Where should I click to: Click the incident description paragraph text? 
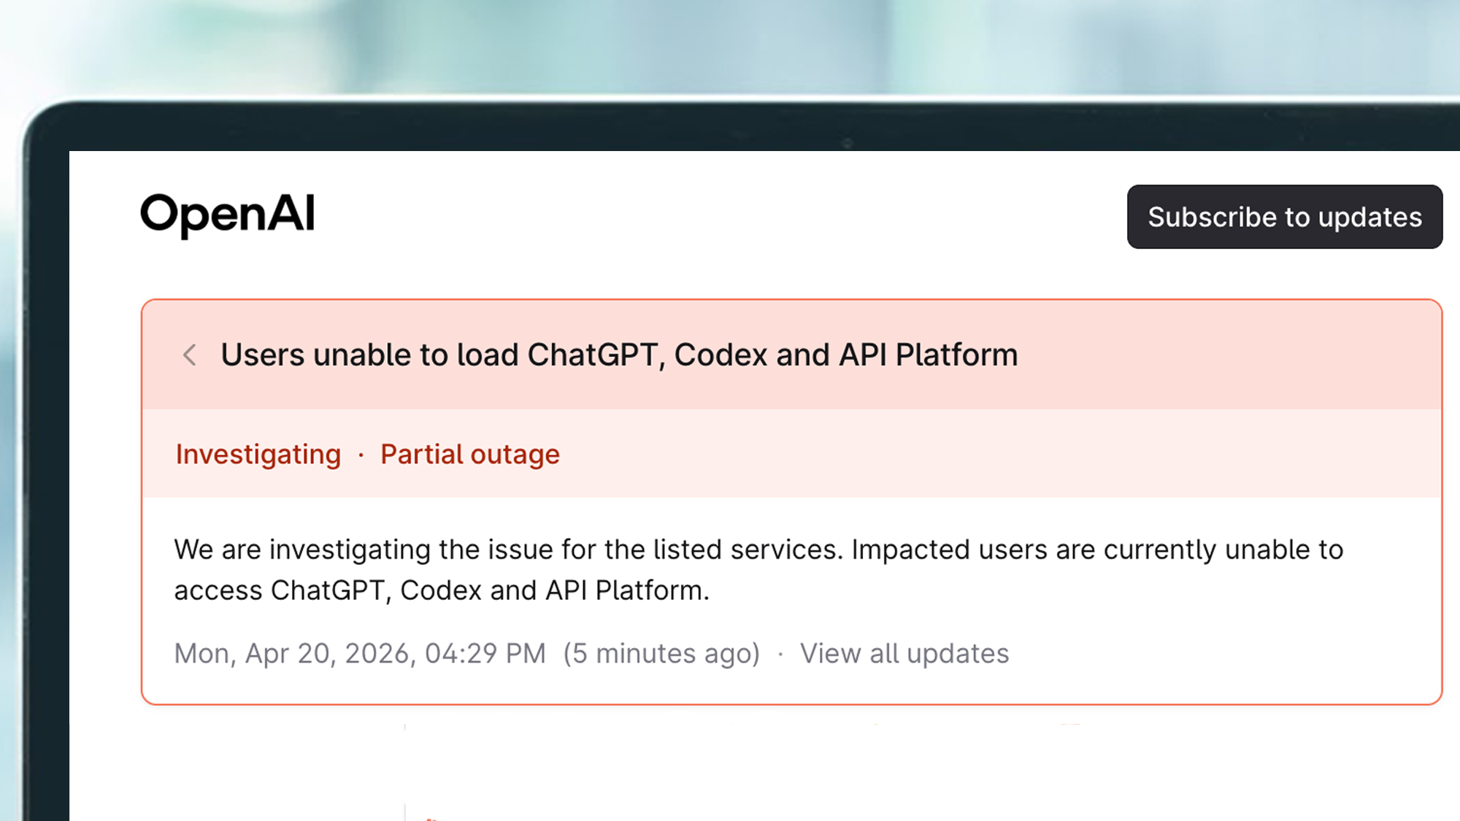(758, 569)
